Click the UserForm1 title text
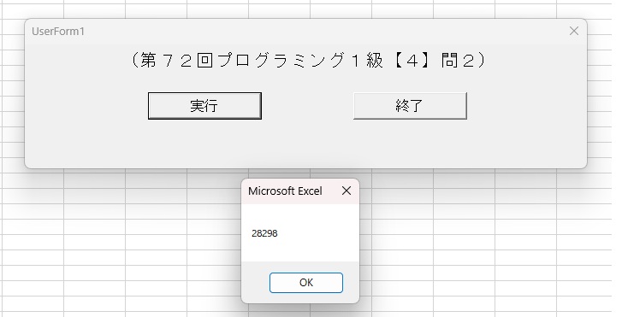The image size is (622, 317). (x=58, y=32)
